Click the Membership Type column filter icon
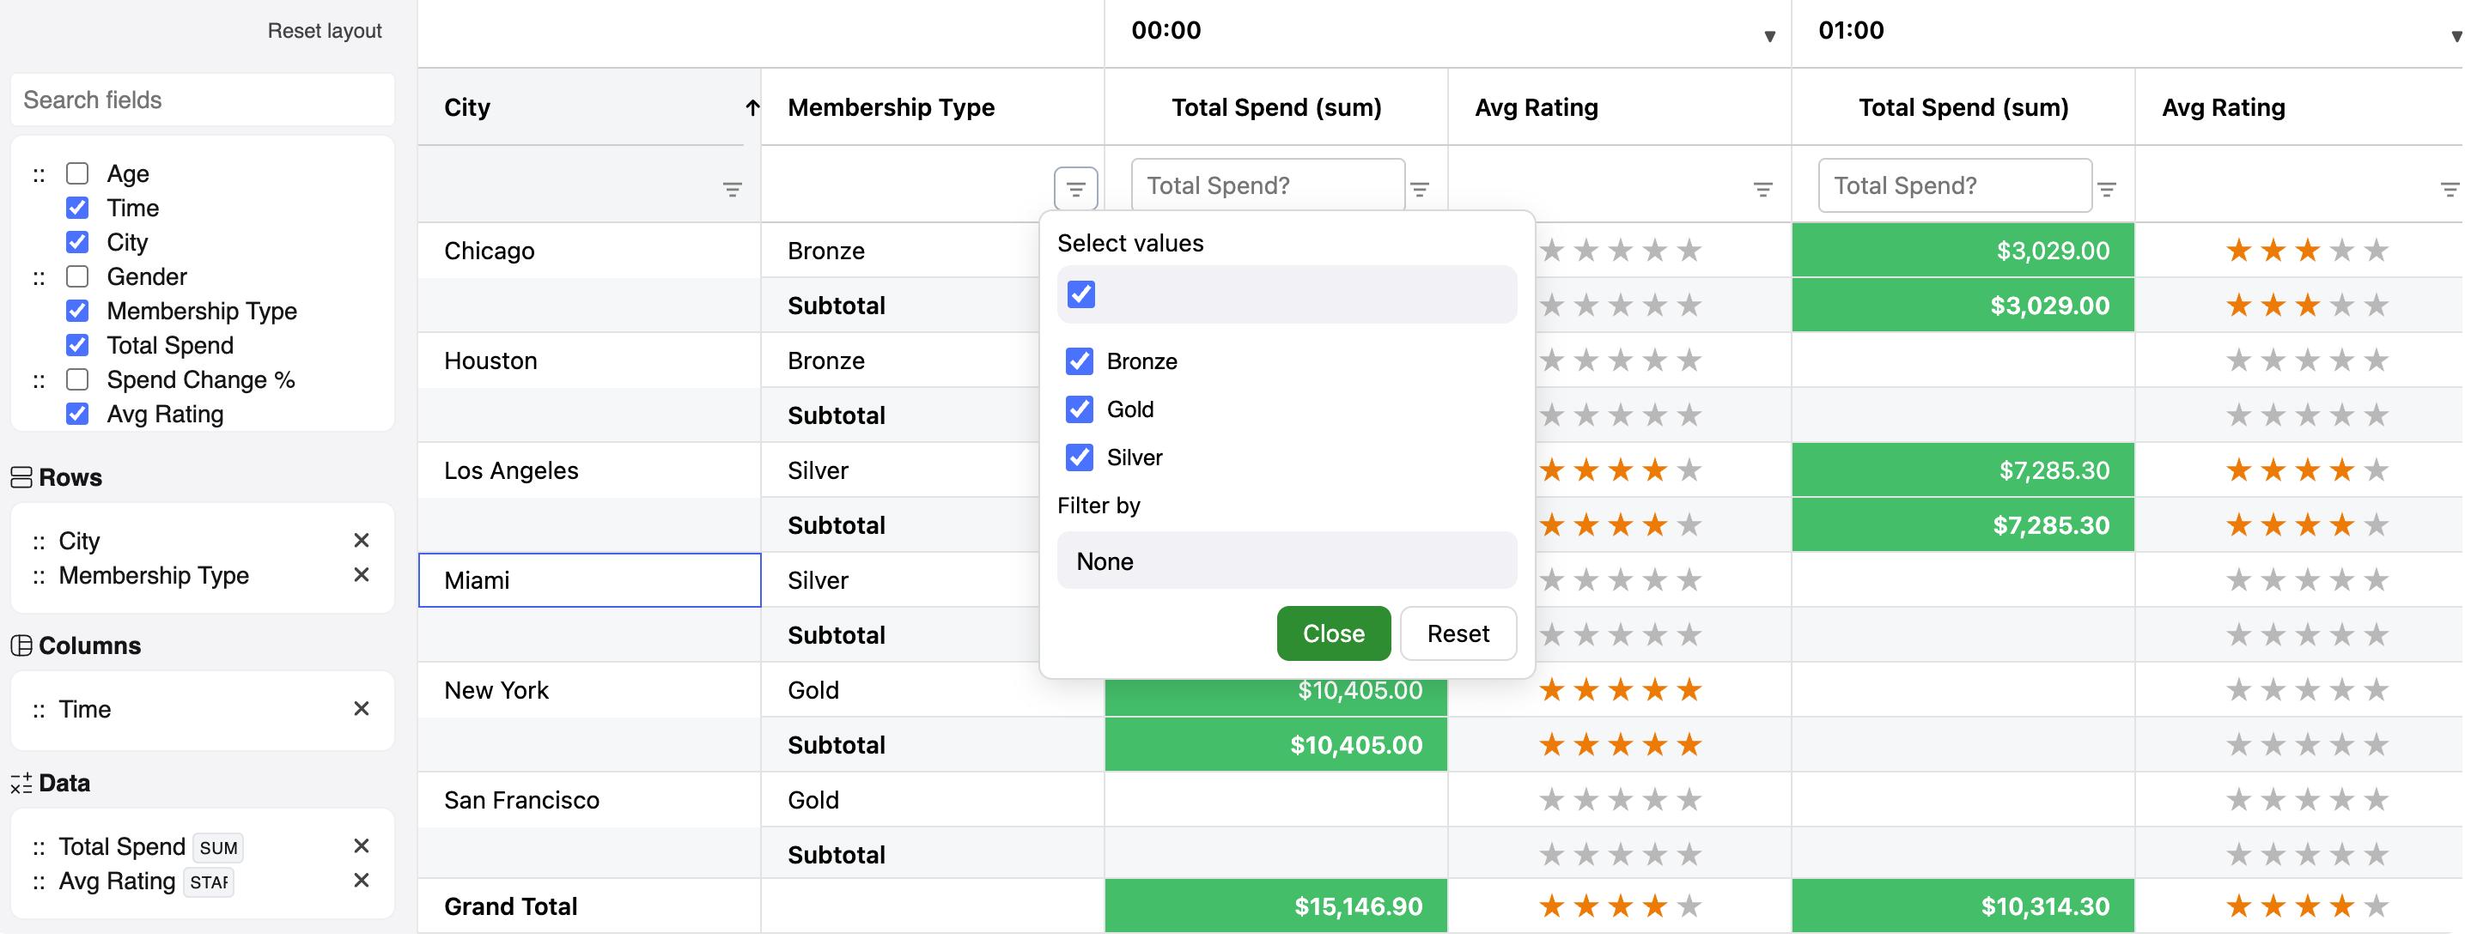Image resolution: width=2465 pixels, height=939 pixels. (x=1075, y=188)
